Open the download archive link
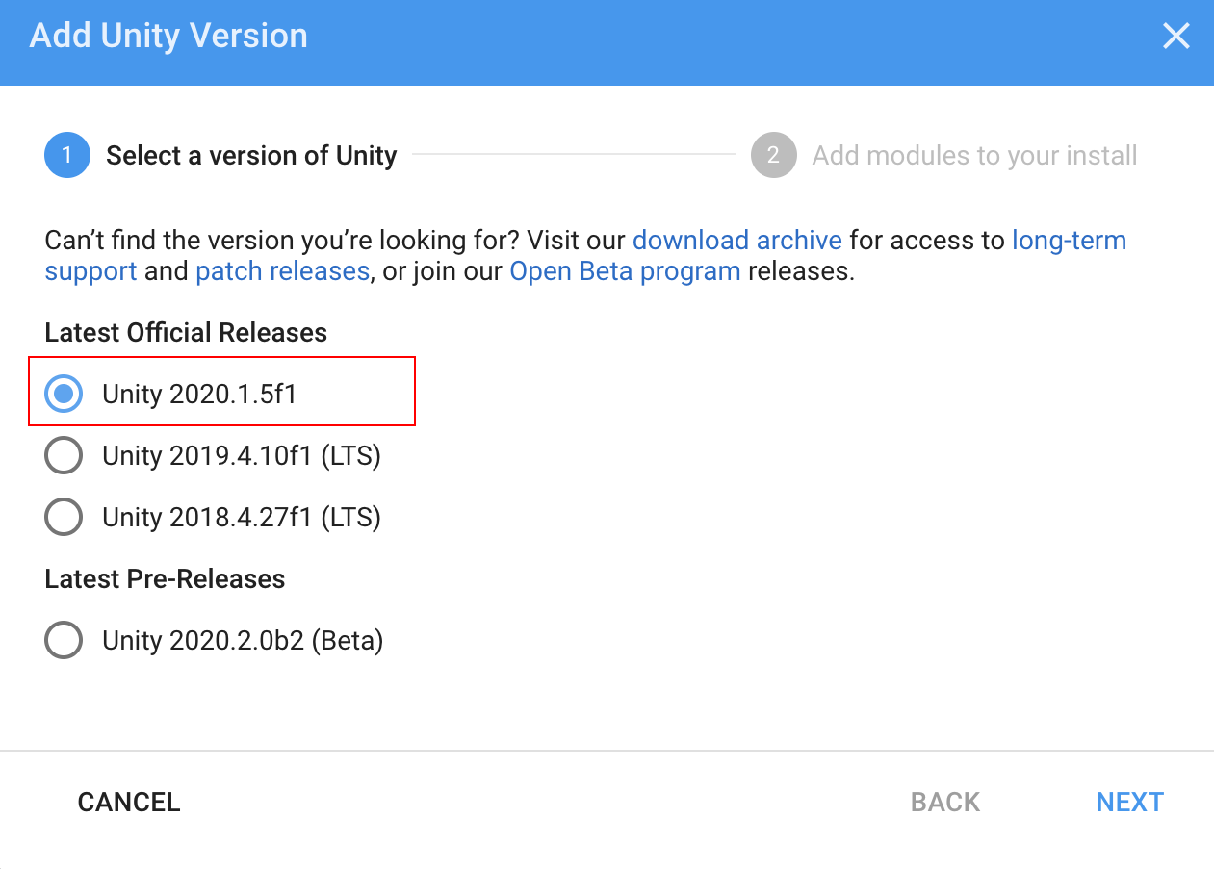1214x869 pixels. (736, 240)
